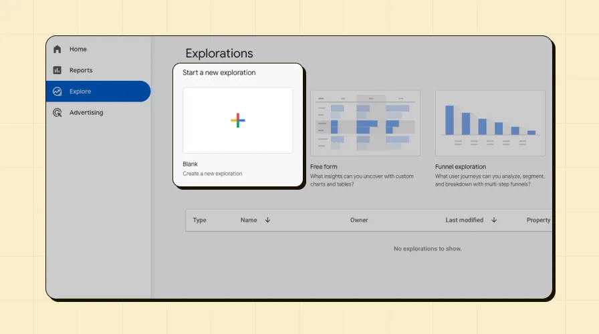Click the Type column header
This screenshot has height=334, width=599.
tap(199, 220)
